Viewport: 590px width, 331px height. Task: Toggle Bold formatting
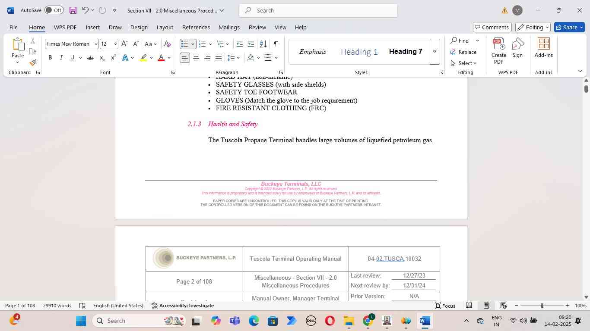50,58
